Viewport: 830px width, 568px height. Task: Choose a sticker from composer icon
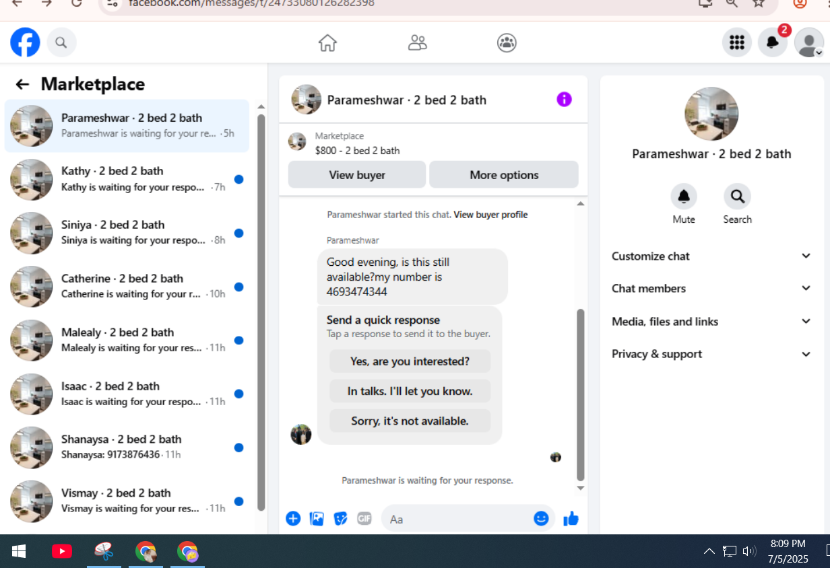(341, 518)
